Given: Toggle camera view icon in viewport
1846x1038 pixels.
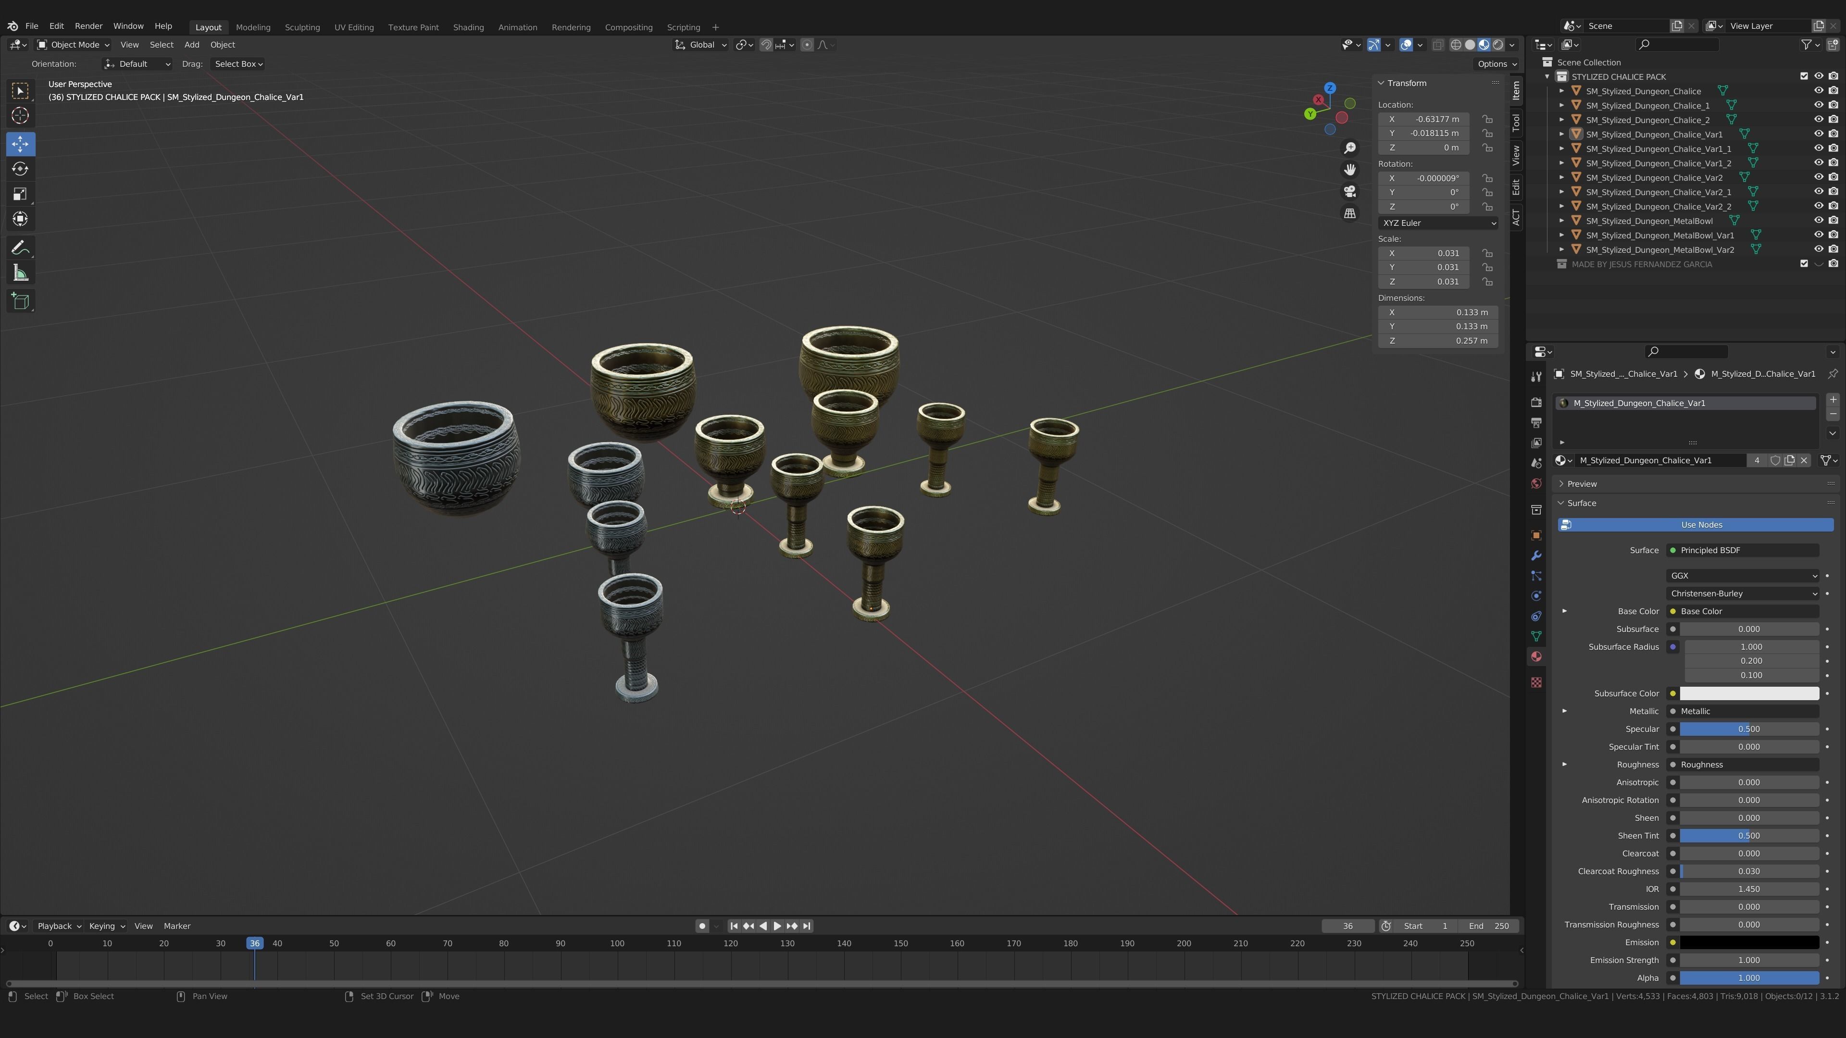Looking at the screenshot, I should coord(1349,191).
